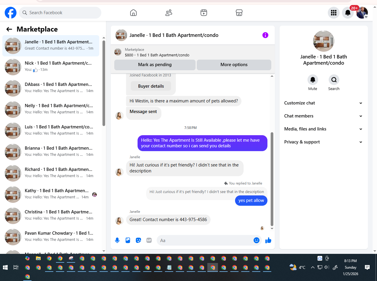This screenshot has height=281, width=377.
Task: Open Richard's conversation in the list
Action: [51, 173]
